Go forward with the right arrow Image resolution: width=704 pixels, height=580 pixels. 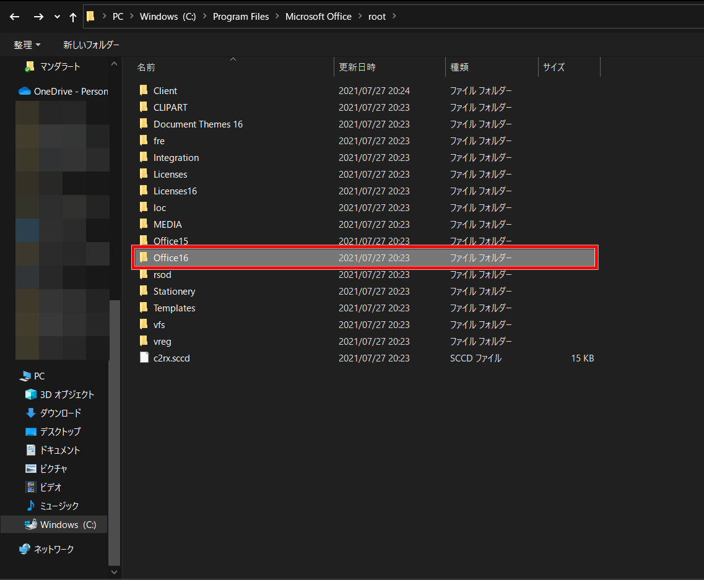[x=38, y=17]
